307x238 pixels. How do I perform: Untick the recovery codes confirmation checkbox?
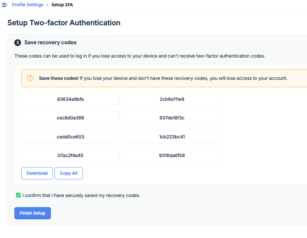tap(18, 195)
